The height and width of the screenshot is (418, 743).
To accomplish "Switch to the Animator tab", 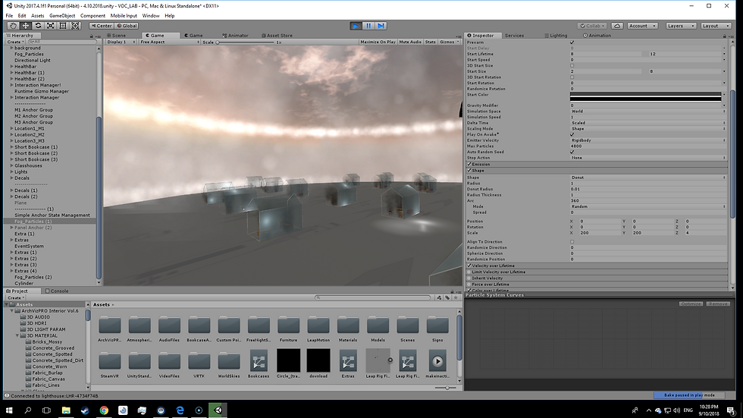I will (236, 36).
